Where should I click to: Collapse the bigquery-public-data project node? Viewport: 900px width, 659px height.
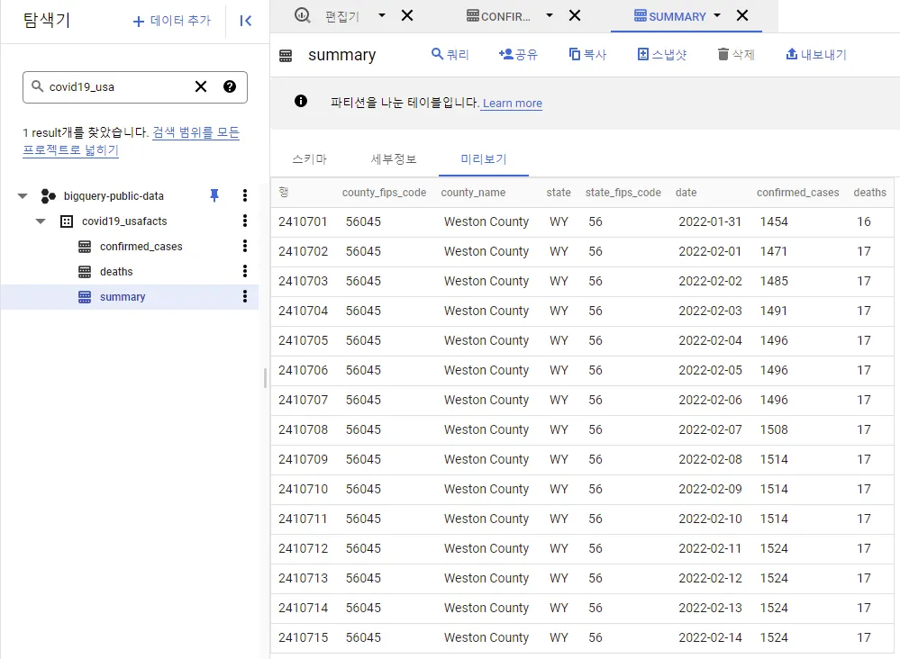(x=23, y=195)
